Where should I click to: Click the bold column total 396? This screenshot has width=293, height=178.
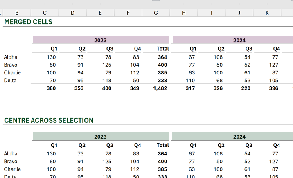coord(274,88)
